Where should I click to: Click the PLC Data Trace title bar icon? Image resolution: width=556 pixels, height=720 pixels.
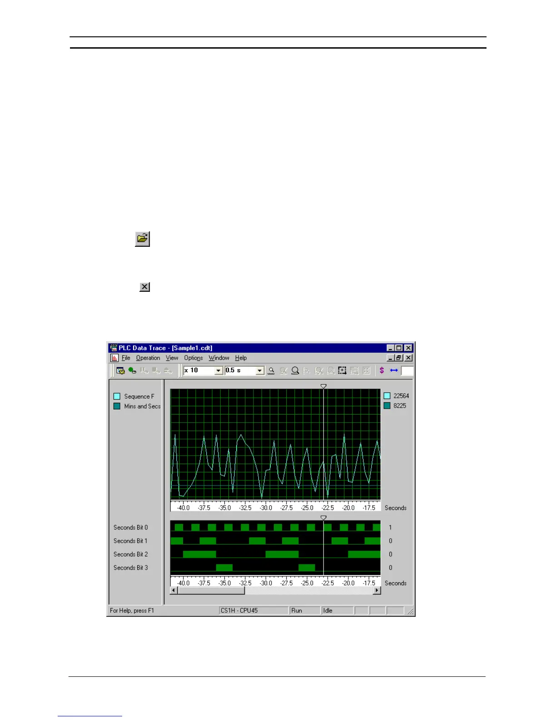[x=114, y=348]
